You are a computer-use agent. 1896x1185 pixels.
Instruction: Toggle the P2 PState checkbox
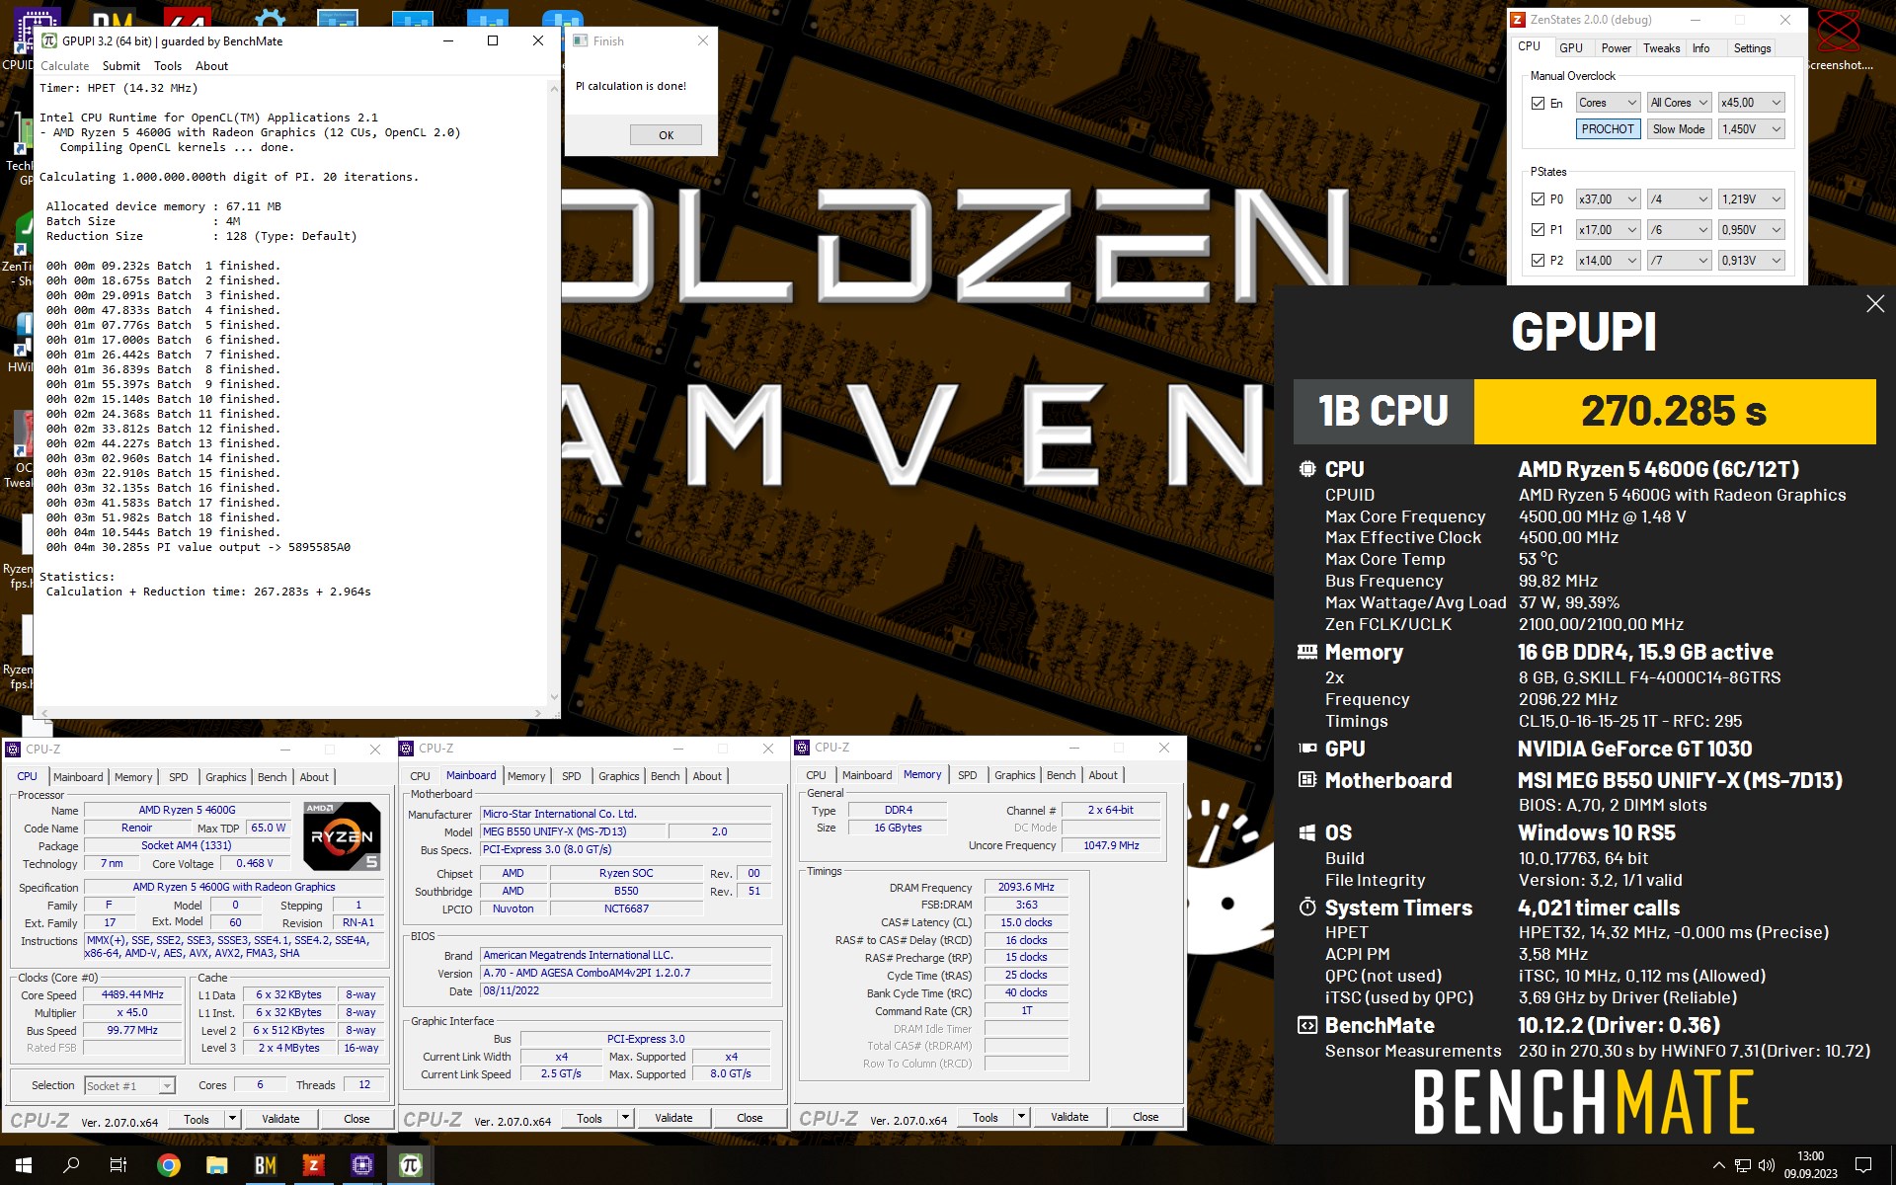click(x=1538, y=261)
